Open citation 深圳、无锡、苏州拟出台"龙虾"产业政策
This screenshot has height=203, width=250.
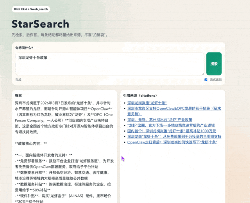160,120
